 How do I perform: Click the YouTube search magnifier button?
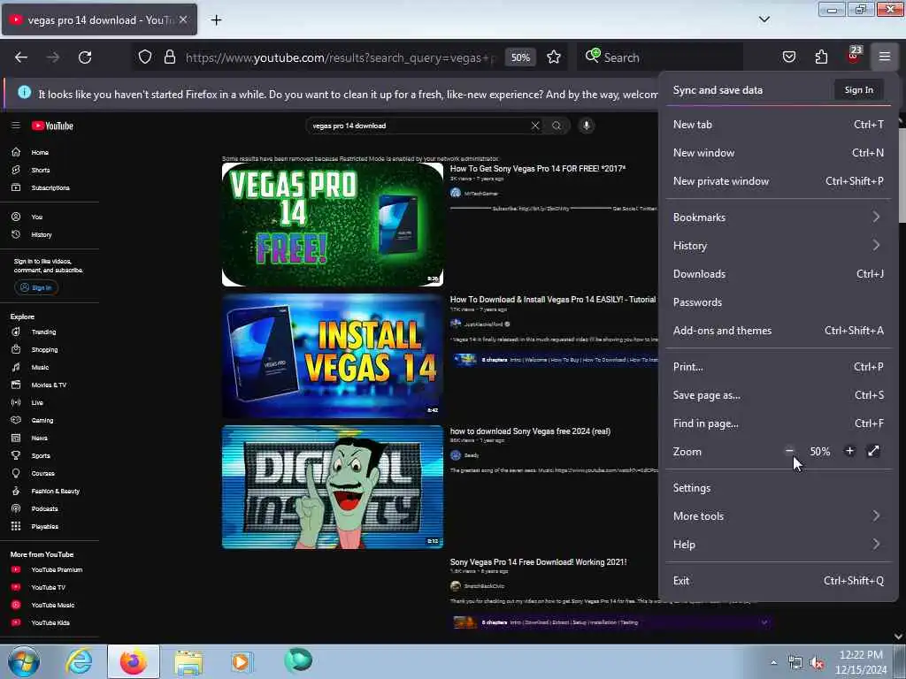click(x=557, y=126)
